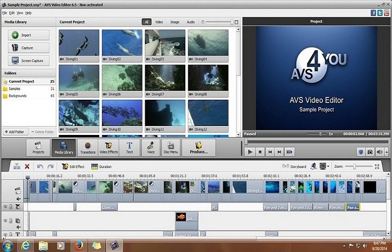Click the Edit Effect button
The image size is (392, 252).
73,166
